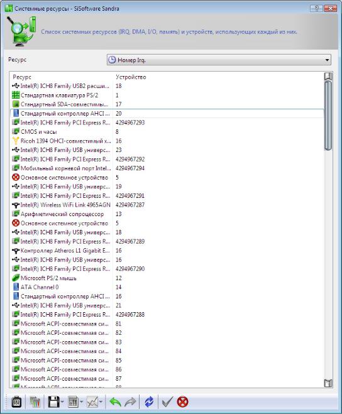Click the Ресурс column header

[22, 77]
